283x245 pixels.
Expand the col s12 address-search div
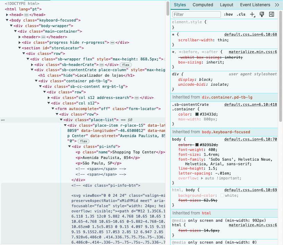click(x=49, y=98)
